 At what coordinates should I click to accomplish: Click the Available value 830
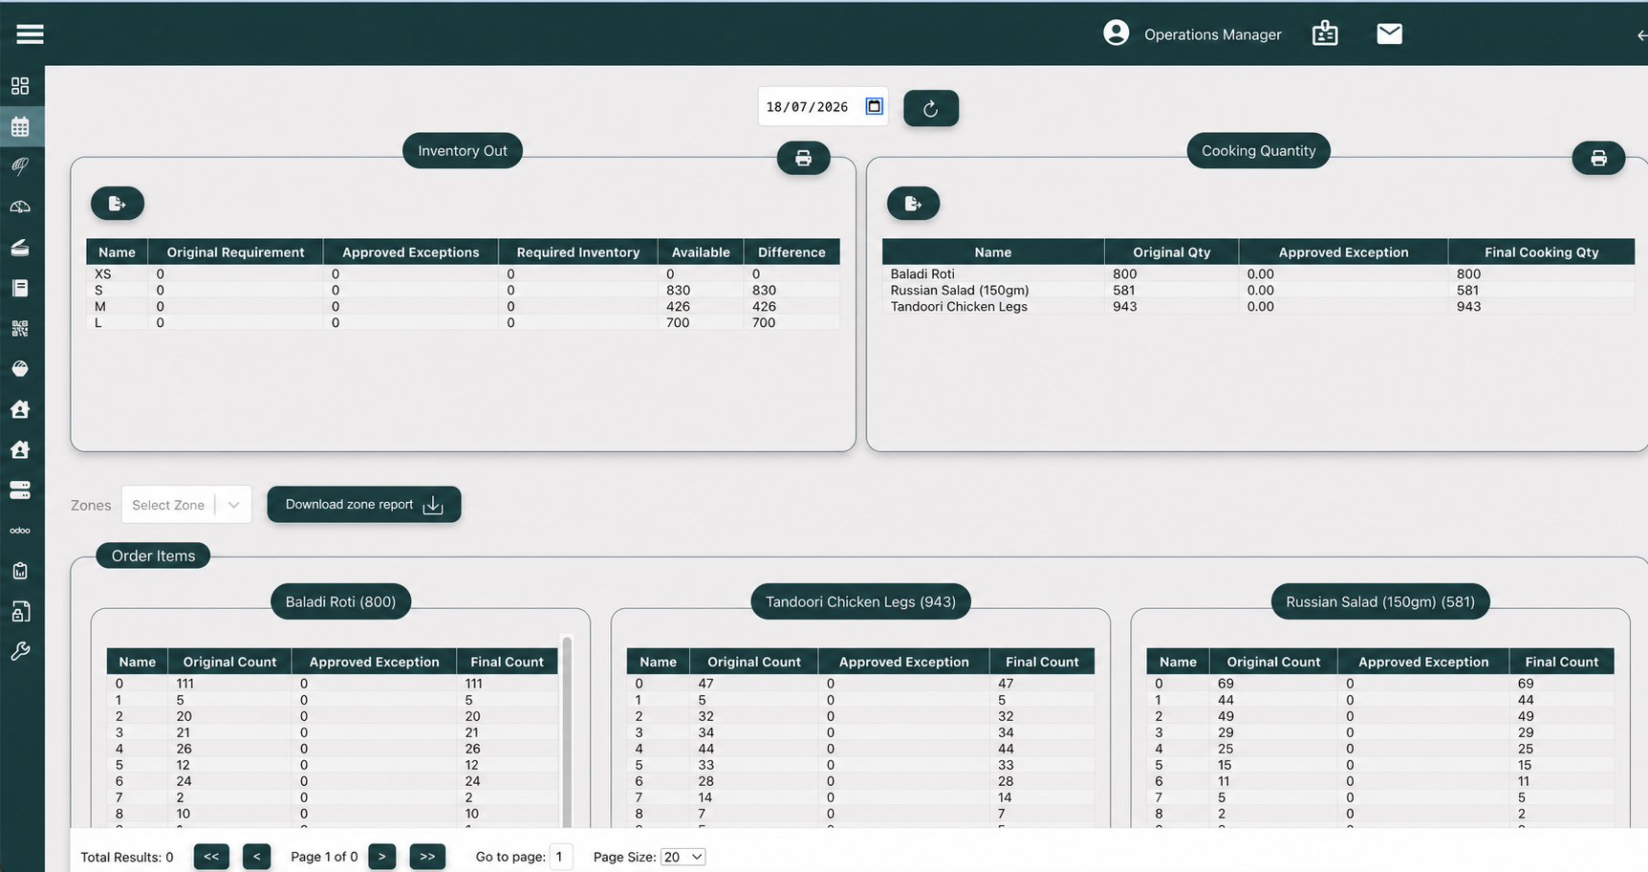pos(678,290)
